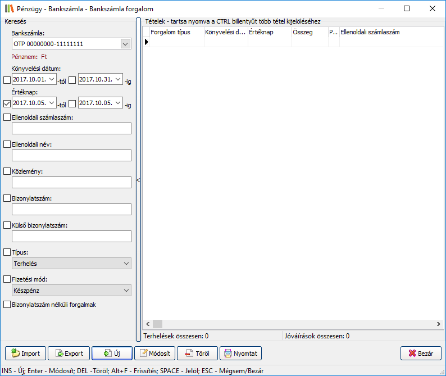446x376 pixels.
Task: Click the horizontal scrollbar right arrow
Action: (x=439, y=324)
